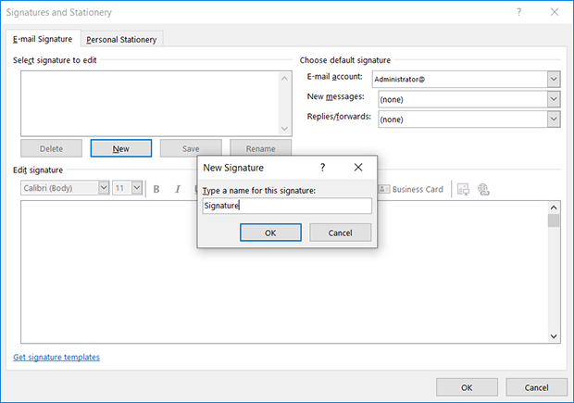This screenshot has height=403, width=574.
Task: Click the Save signature button
Action: pyautogui.click(x=191, y=148)
